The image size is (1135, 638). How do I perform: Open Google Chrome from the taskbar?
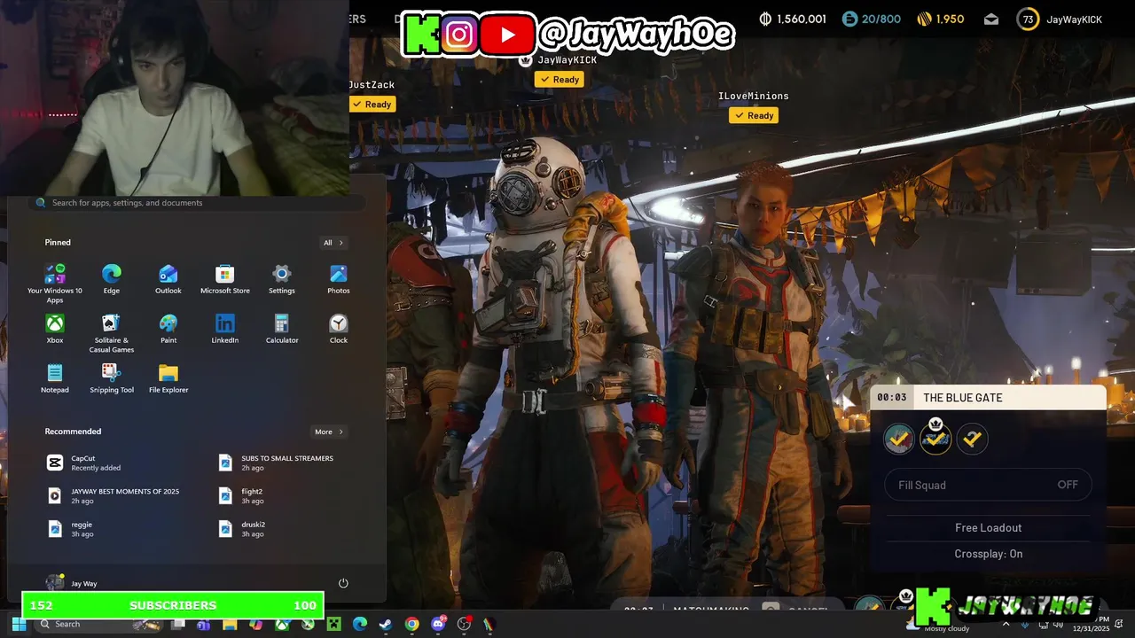[411, 624]
